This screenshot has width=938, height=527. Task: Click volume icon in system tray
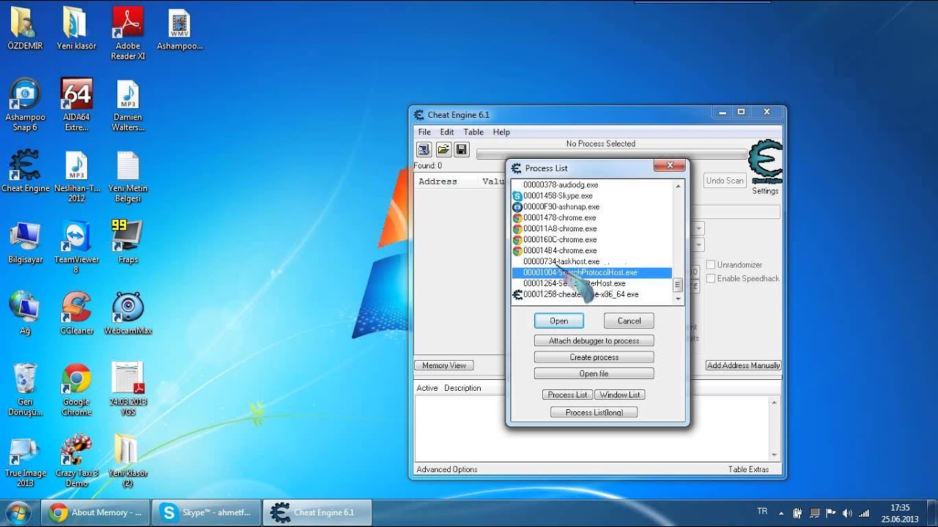pos(848,513)
